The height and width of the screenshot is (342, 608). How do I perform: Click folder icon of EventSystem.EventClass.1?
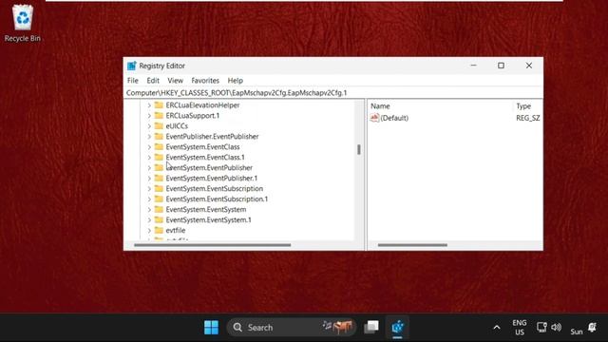point(159,157)
